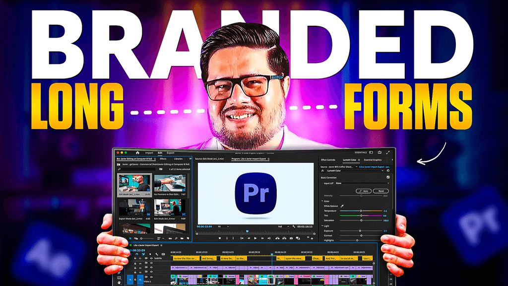Toggle the Basic Correction checkbox
Viewport: 508px width, 286px height.
388,177
